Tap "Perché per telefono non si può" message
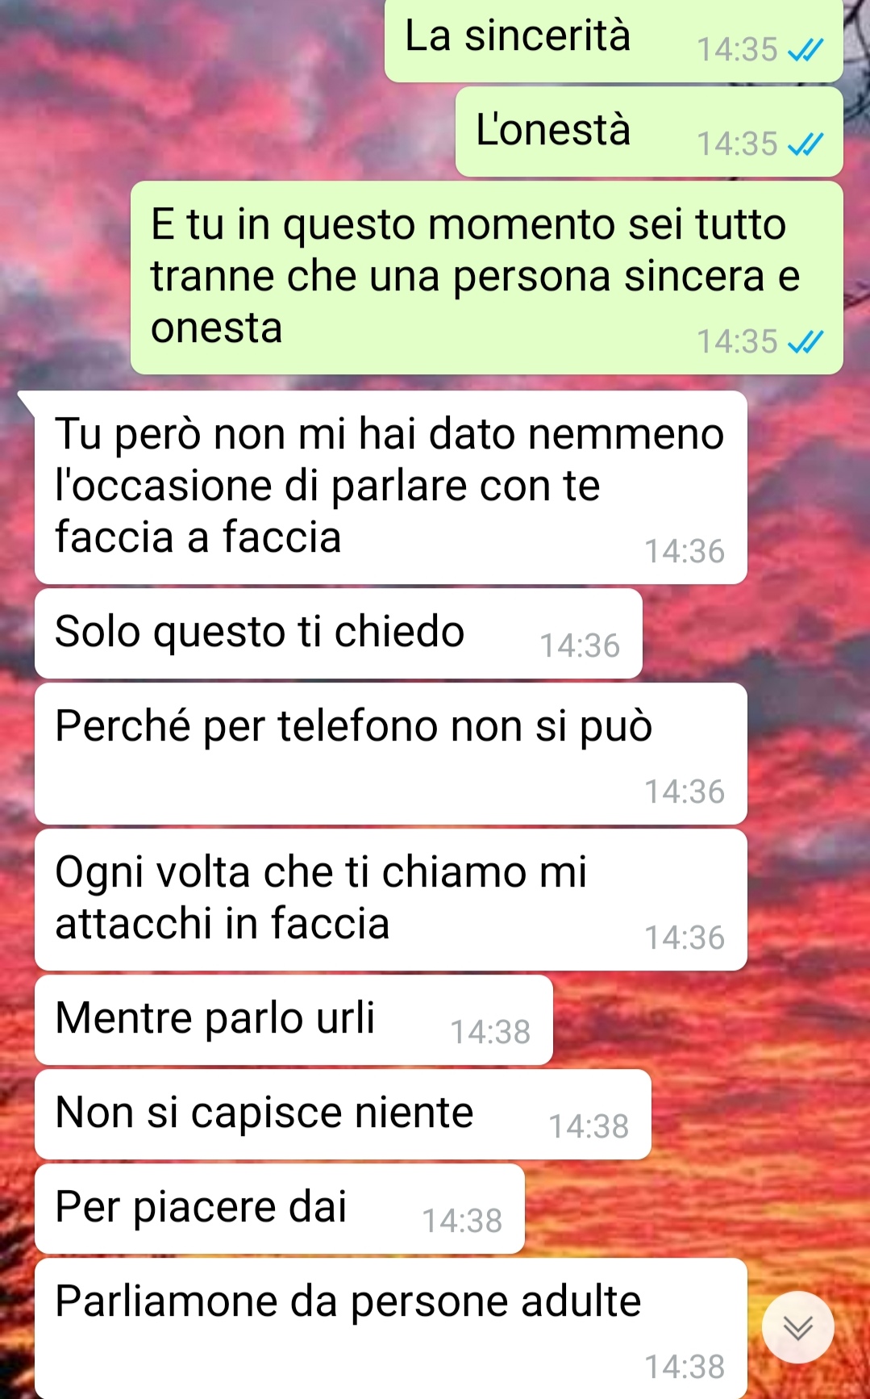Image resolution: width=870 pixels, height=1399 pixels. pos(390,754)
